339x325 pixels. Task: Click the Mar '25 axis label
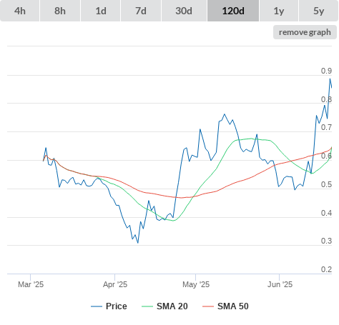click(x=31, y=284)
